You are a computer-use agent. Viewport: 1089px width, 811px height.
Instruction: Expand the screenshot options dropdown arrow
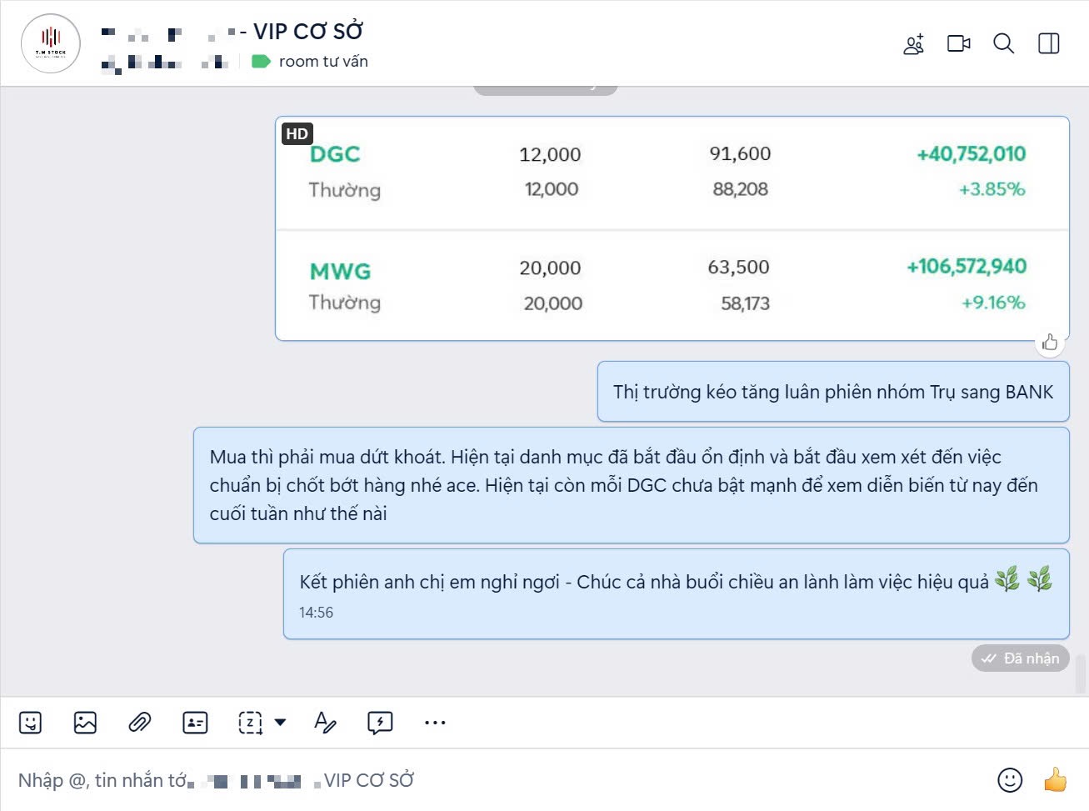pos(281,723)
